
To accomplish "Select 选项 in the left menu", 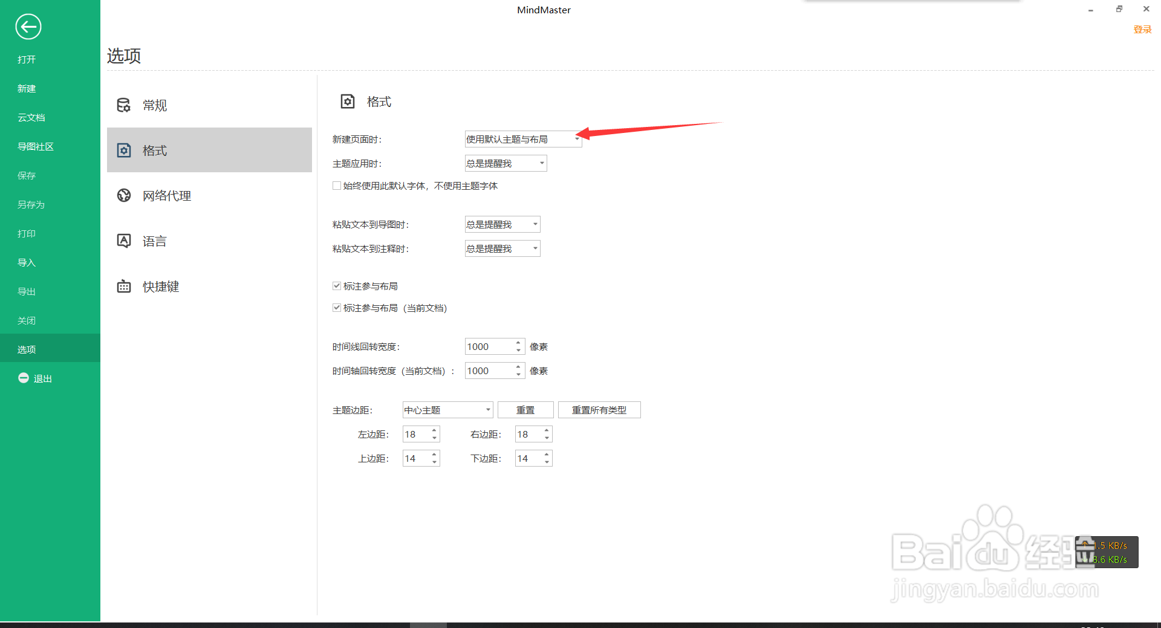I will coord(50,348).
